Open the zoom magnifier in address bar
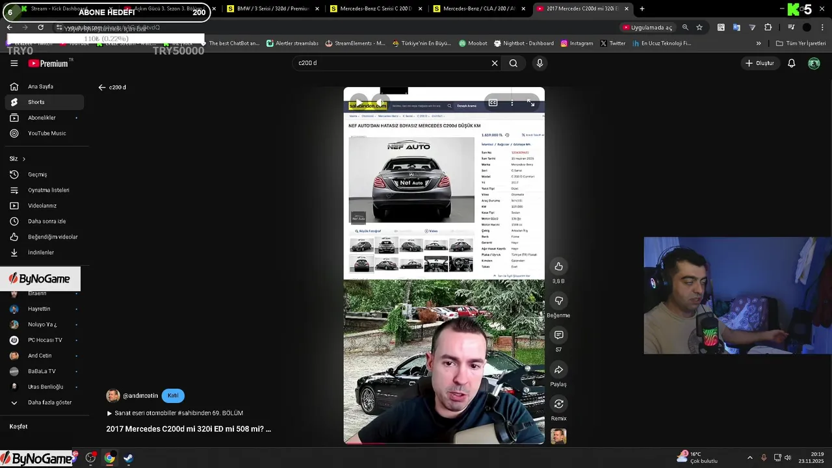The height and width of the screenshot is (468, 832). [685, 27]
